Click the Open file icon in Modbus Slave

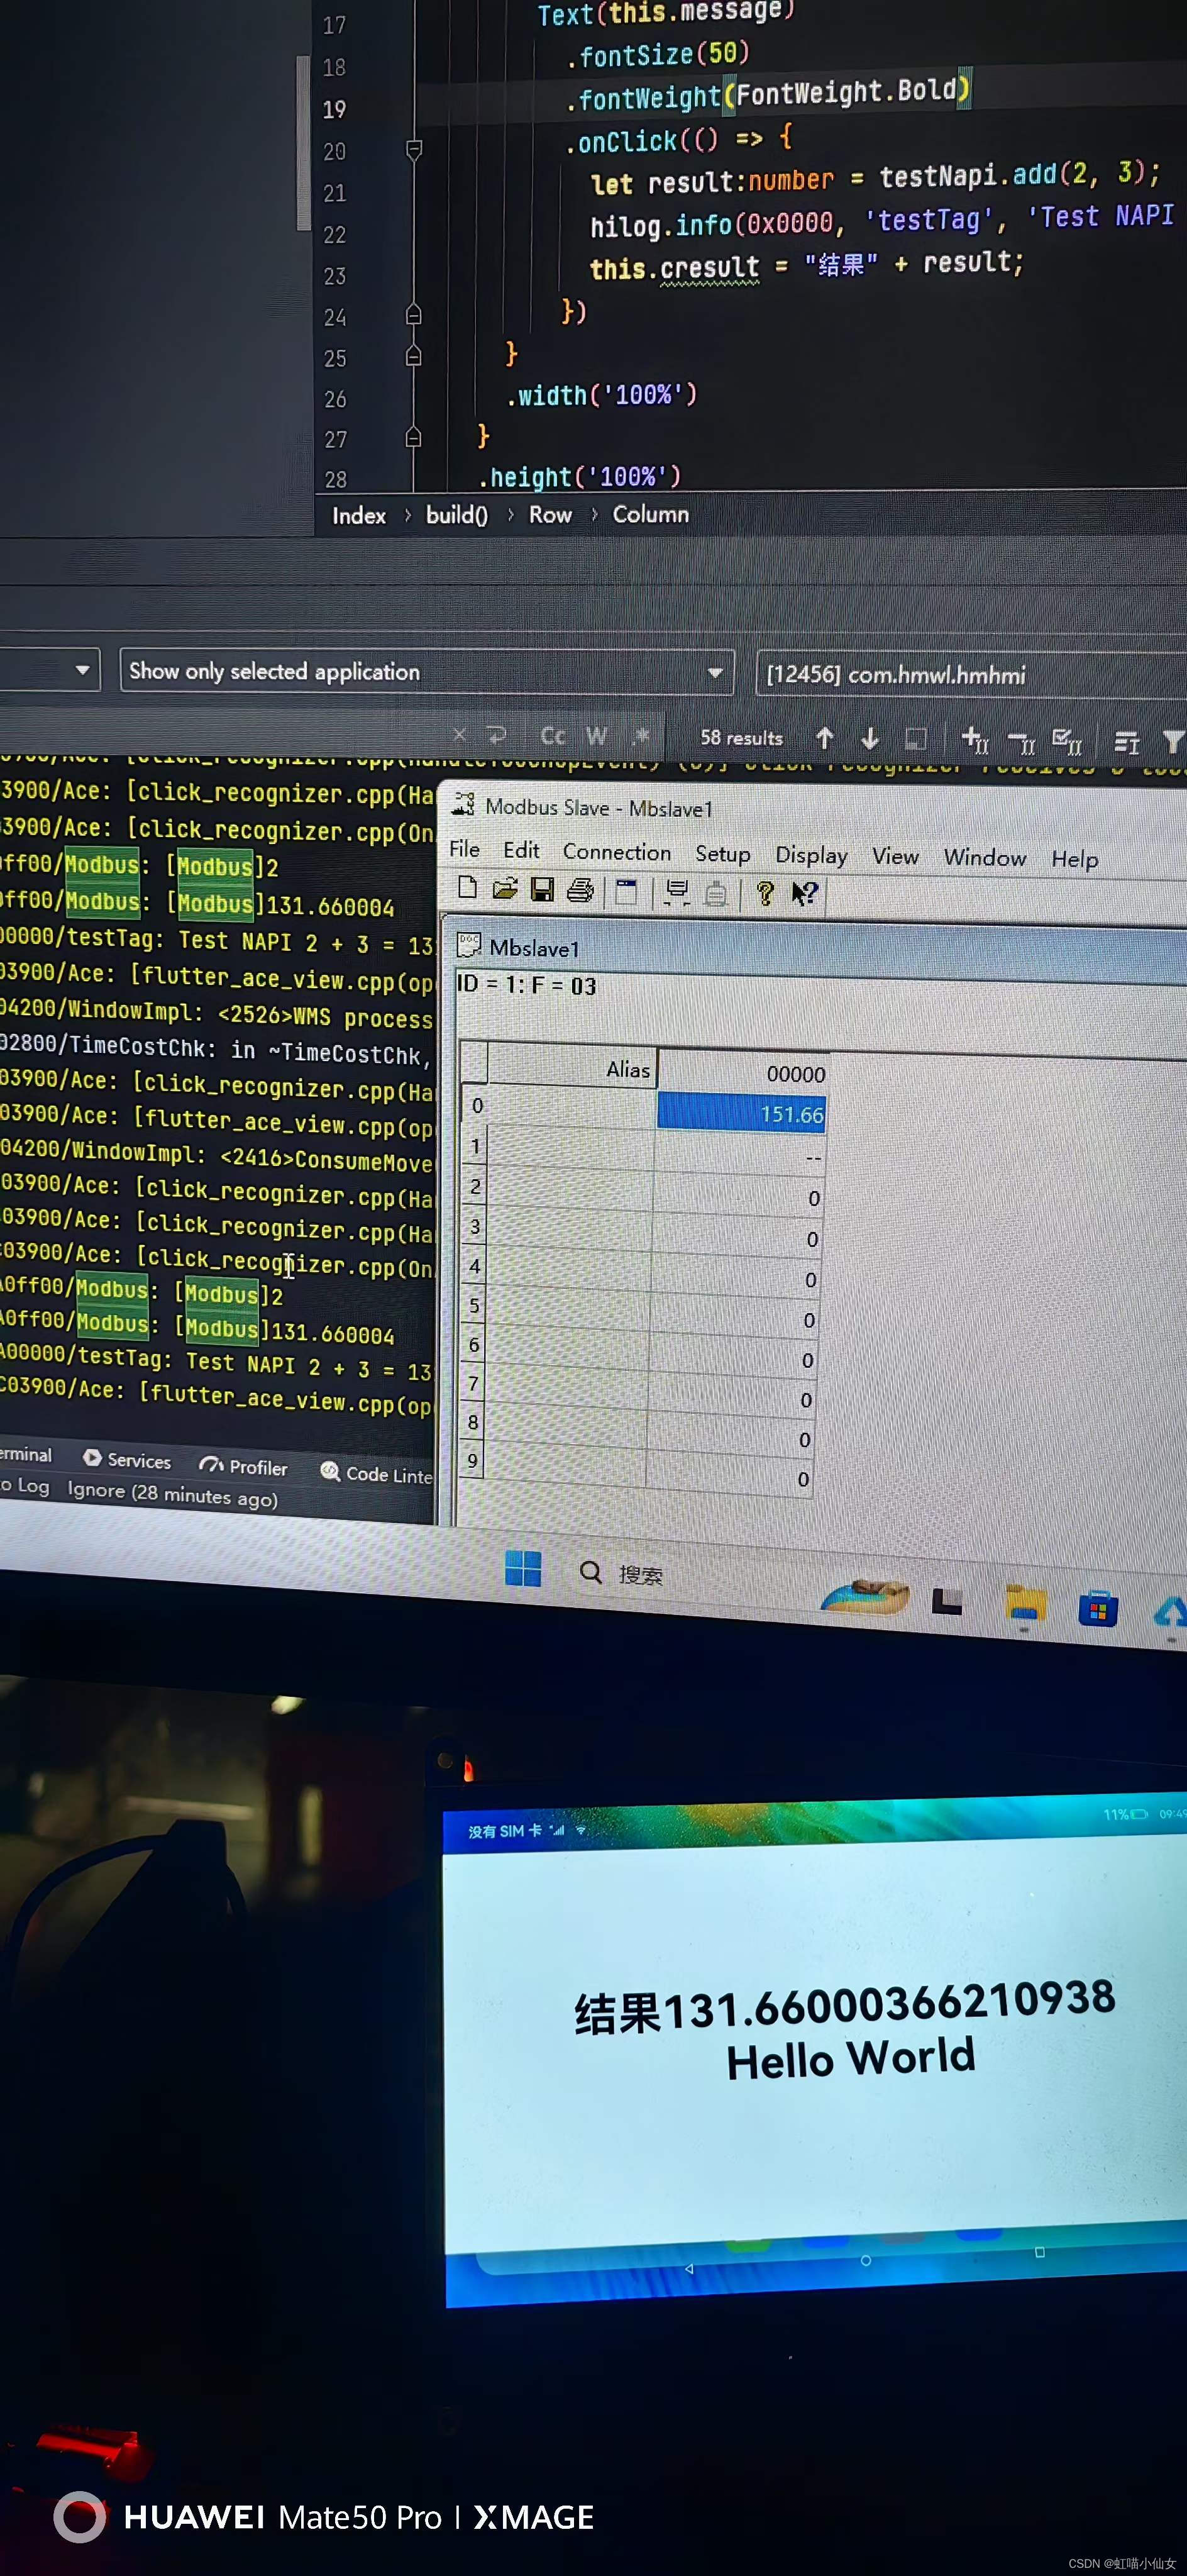[x=505, y=888]
